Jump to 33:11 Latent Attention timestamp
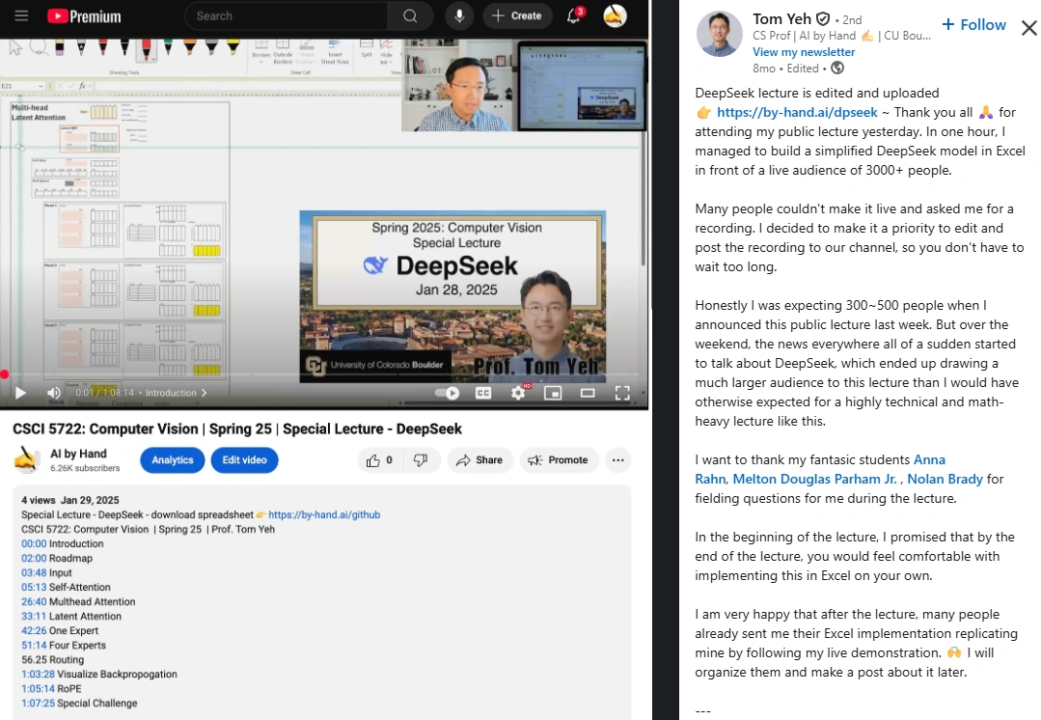This screenshot has width=1041, height=720. 34,617
